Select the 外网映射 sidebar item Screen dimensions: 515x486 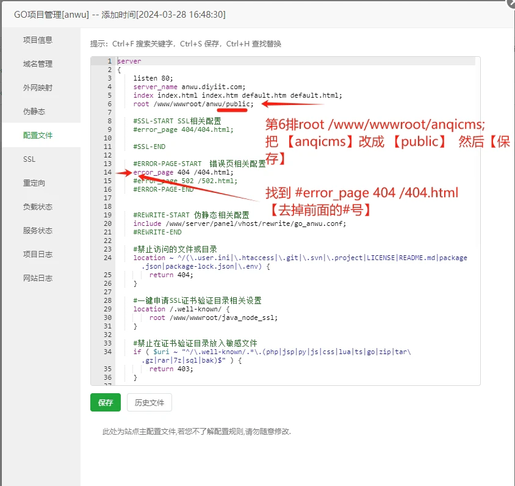click(x=38, y=88)
